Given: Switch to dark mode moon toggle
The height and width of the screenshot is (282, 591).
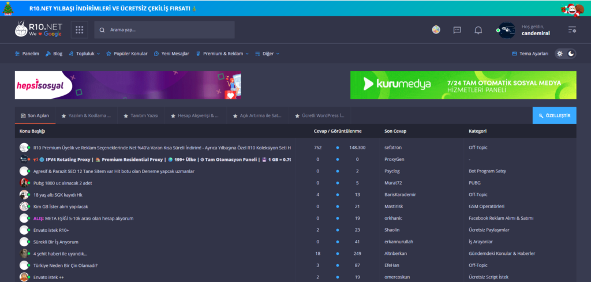Looking at the screenshot, I should click(x=571, y=54).
